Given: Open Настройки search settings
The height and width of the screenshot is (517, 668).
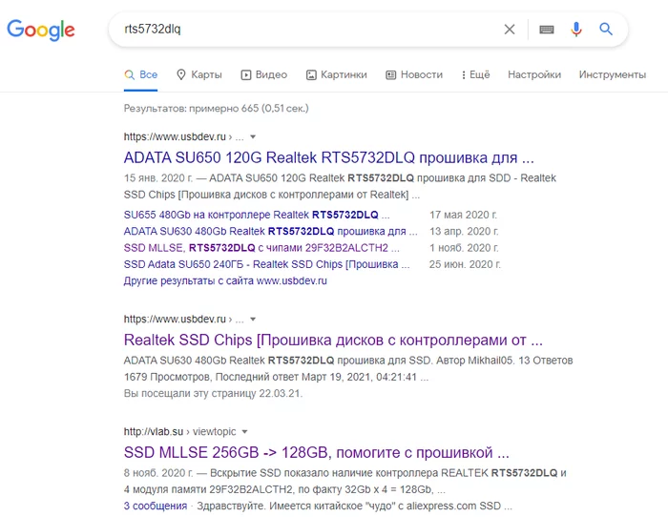Looking at the screenshot, I should 534,75.
